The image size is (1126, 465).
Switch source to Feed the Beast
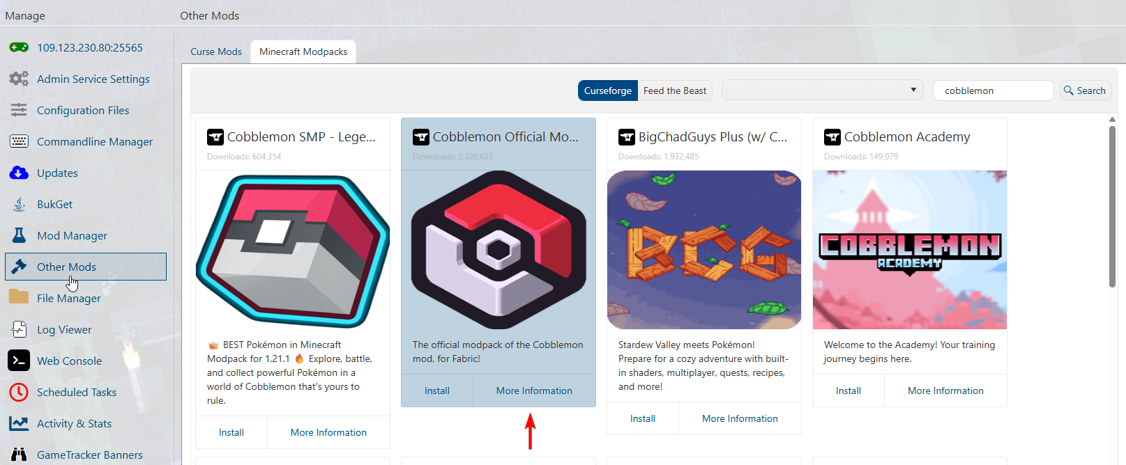[x=674, y=90]
